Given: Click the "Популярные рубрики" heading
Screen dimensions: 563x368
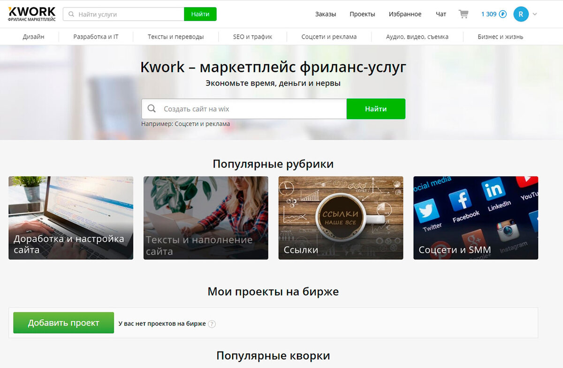Looking at the screenshot, I should tap(273, 164).
